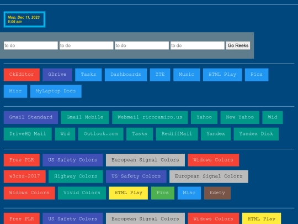Click the green Pics button
298x224 pixels.
click(163, 193)
